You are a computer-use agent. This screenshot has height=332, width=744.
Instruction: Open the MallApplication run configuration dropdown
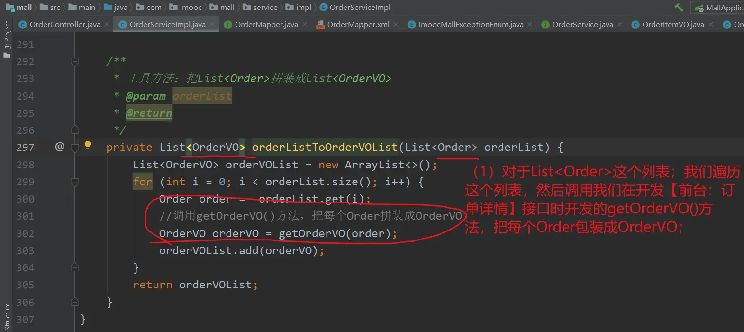point(718,8)
